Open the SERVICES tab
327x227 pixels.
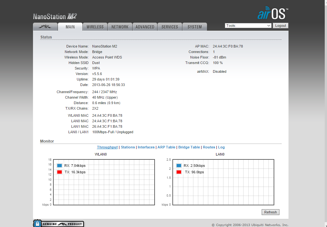[x=170, y=27]
